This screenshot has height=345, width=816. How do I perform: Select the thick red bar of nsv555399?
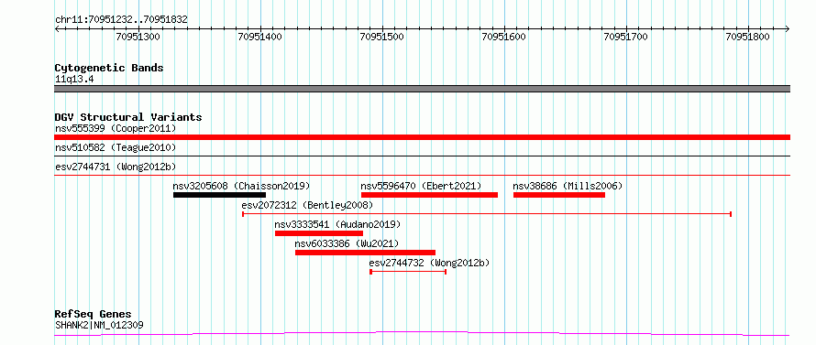(422, 137)
